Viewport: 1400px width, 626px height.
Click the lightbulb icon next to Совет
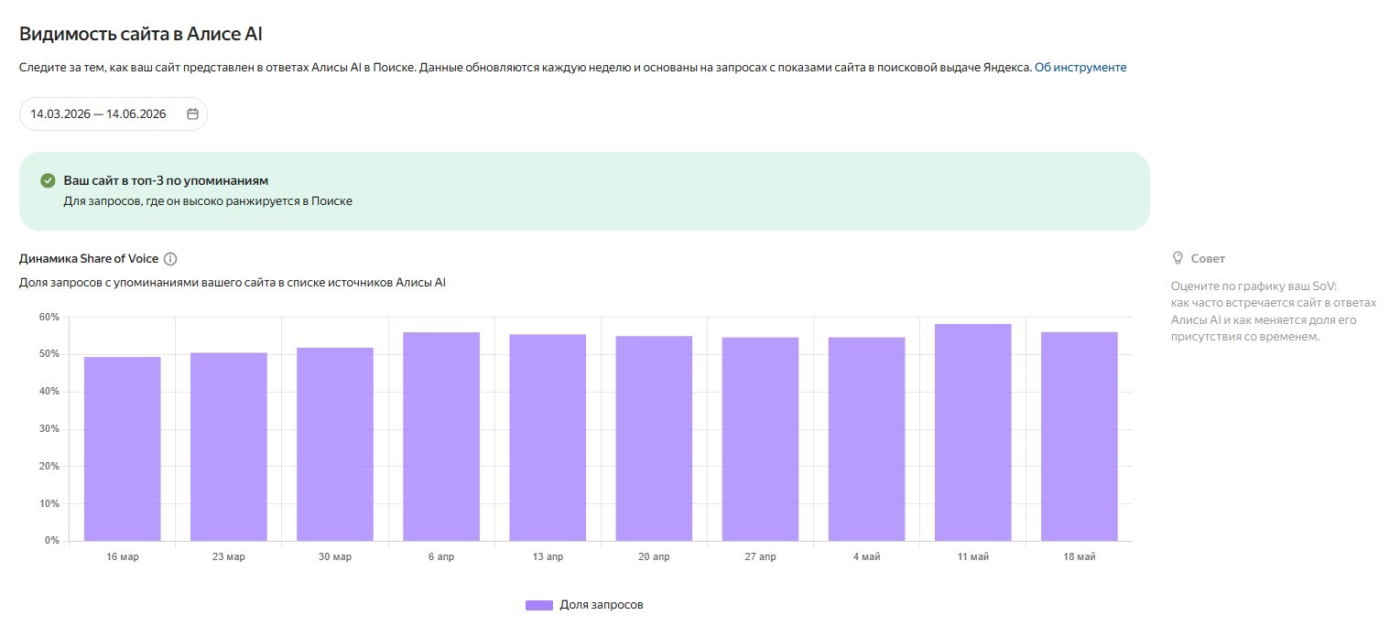click(1178, 259)
